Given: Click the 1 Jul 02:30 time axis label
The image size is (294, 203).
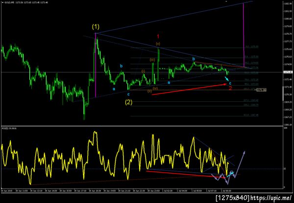Looking at the screenshot, I should (x=168, y=191).
